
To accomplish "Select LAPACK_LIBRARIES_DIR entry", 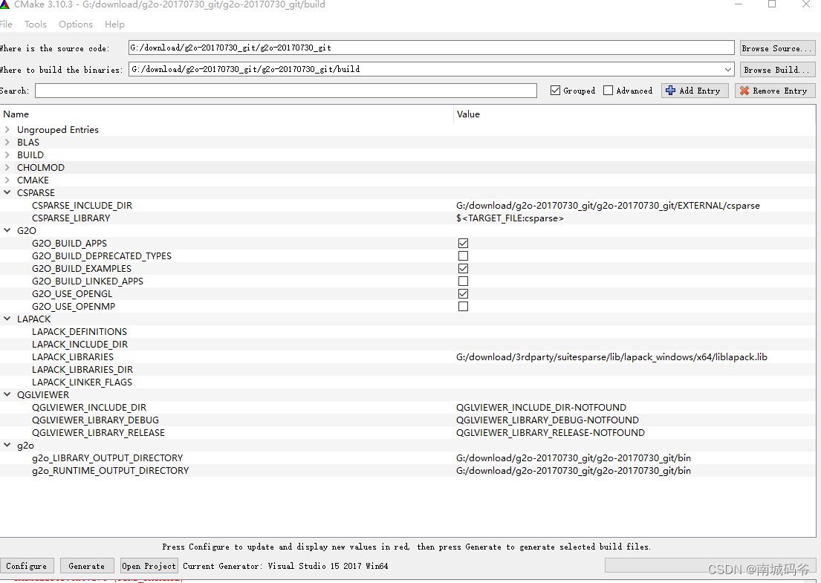I will [82, 369].
